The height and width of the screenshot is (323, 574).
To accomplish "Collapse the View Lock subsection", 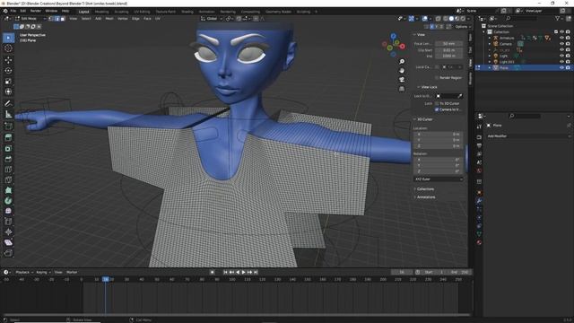I will [429, 87].
